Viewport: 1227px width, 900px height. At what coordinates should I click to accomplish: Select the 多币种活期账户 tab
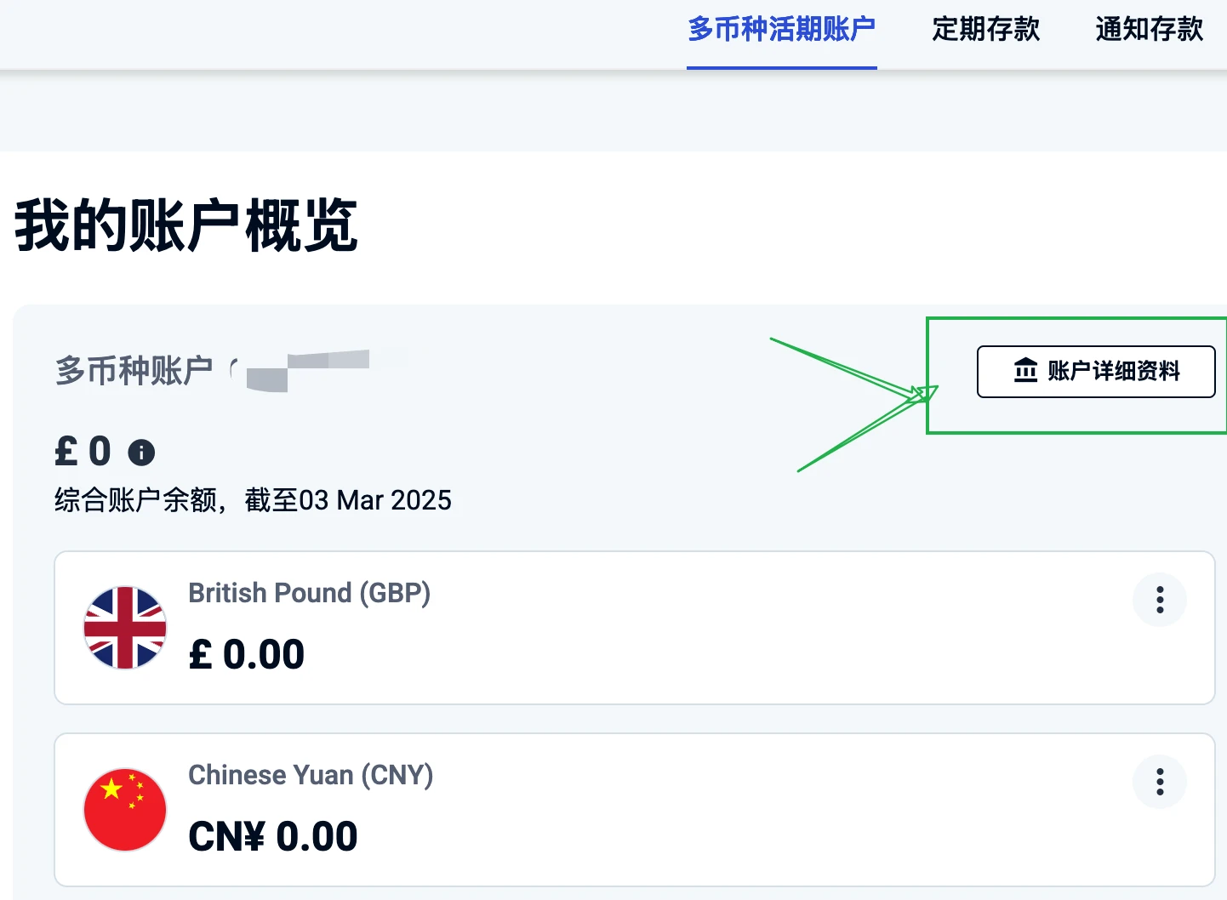pos(782,29)
